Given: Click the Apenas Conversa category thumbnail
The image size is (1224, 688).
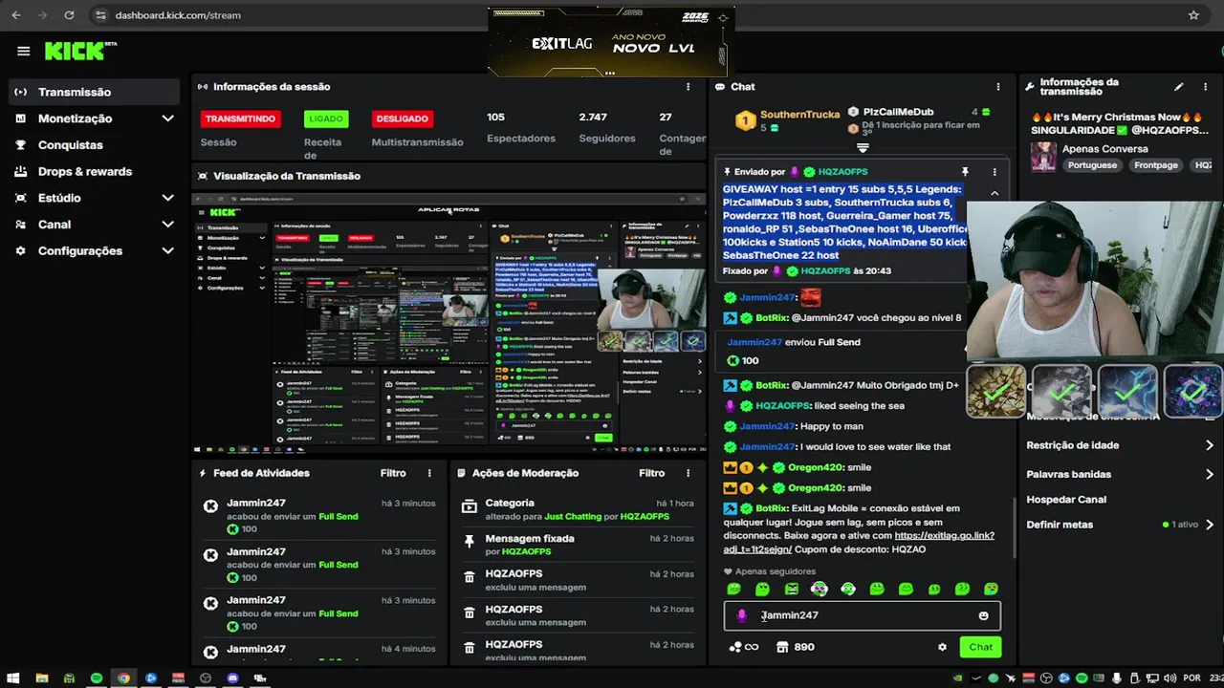Looking at the screenshot, I should coord(1043,157).
